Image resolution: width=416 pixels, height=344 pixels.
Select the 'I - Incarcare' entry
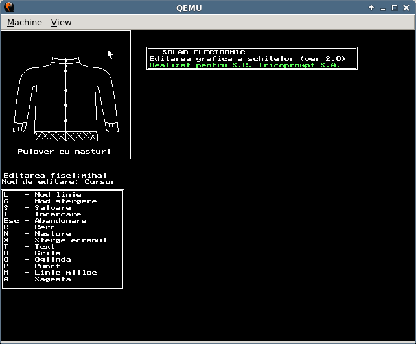[x=43, y=214]
